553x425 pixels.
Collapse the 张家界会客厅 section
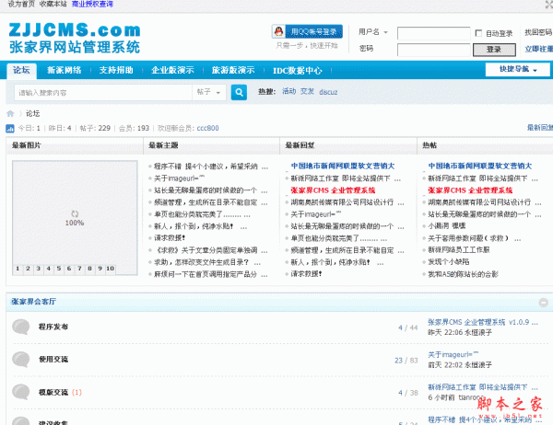click(544, 302)
